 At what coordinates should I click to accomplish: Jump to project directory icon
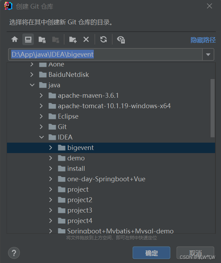click(42, 40)
